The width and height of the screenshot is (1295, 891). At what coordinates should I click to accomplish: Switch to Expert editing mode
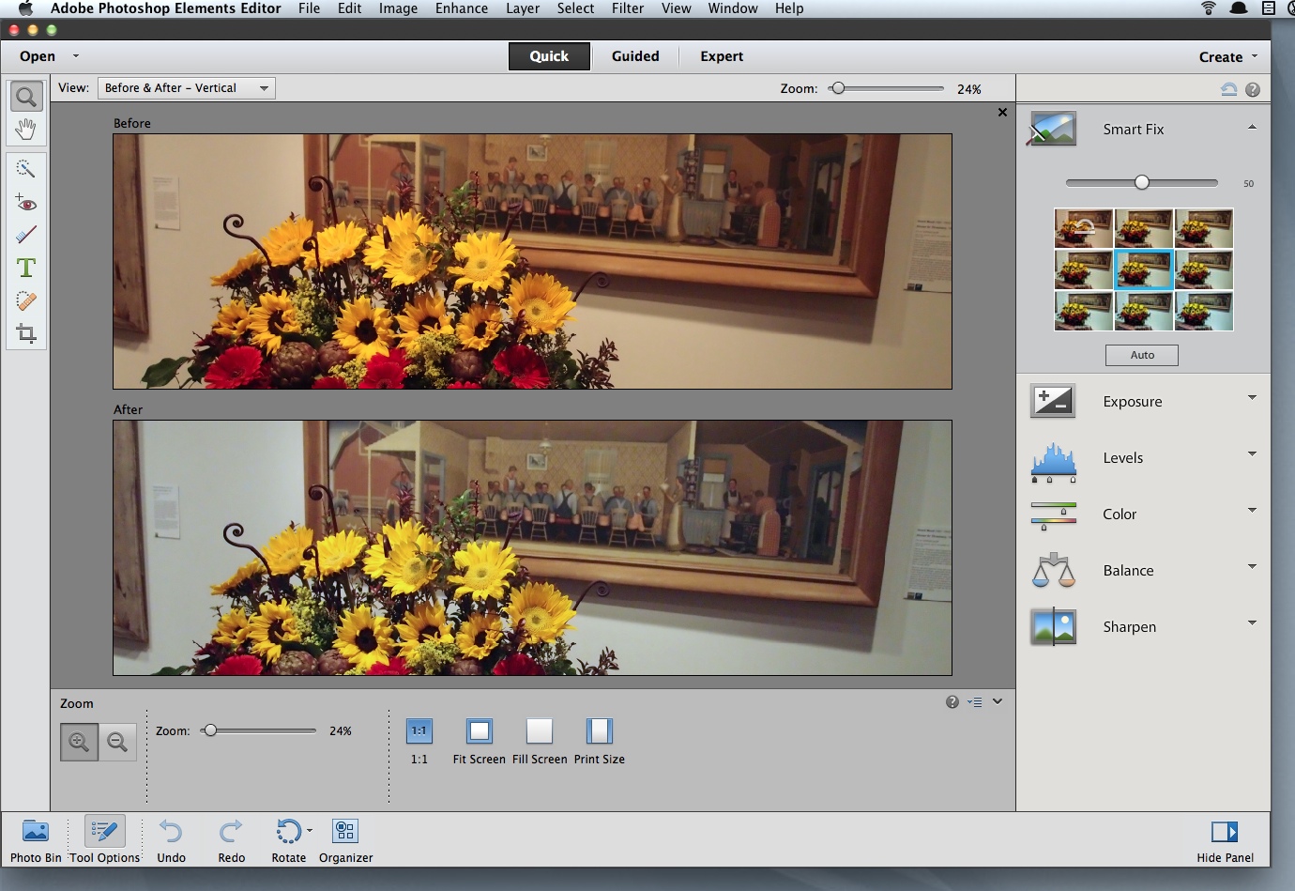pyautogui.click(x=721, y=56)
